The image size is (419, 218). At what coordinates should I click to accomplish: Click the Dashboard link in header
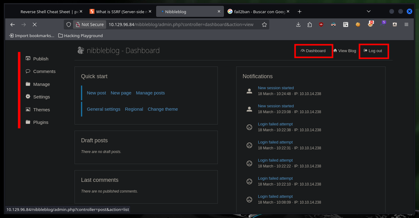click(313, 51)
